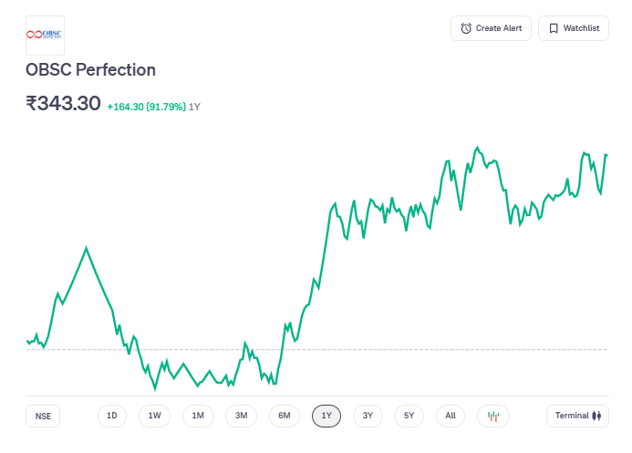The height and width of the screenshot is (453, 632).
Task: View the All time range
Action: coord(451,416)
